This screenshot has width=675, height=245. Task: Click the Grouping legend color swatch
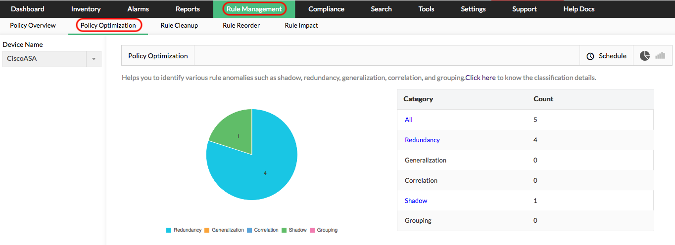pos(312,230)
